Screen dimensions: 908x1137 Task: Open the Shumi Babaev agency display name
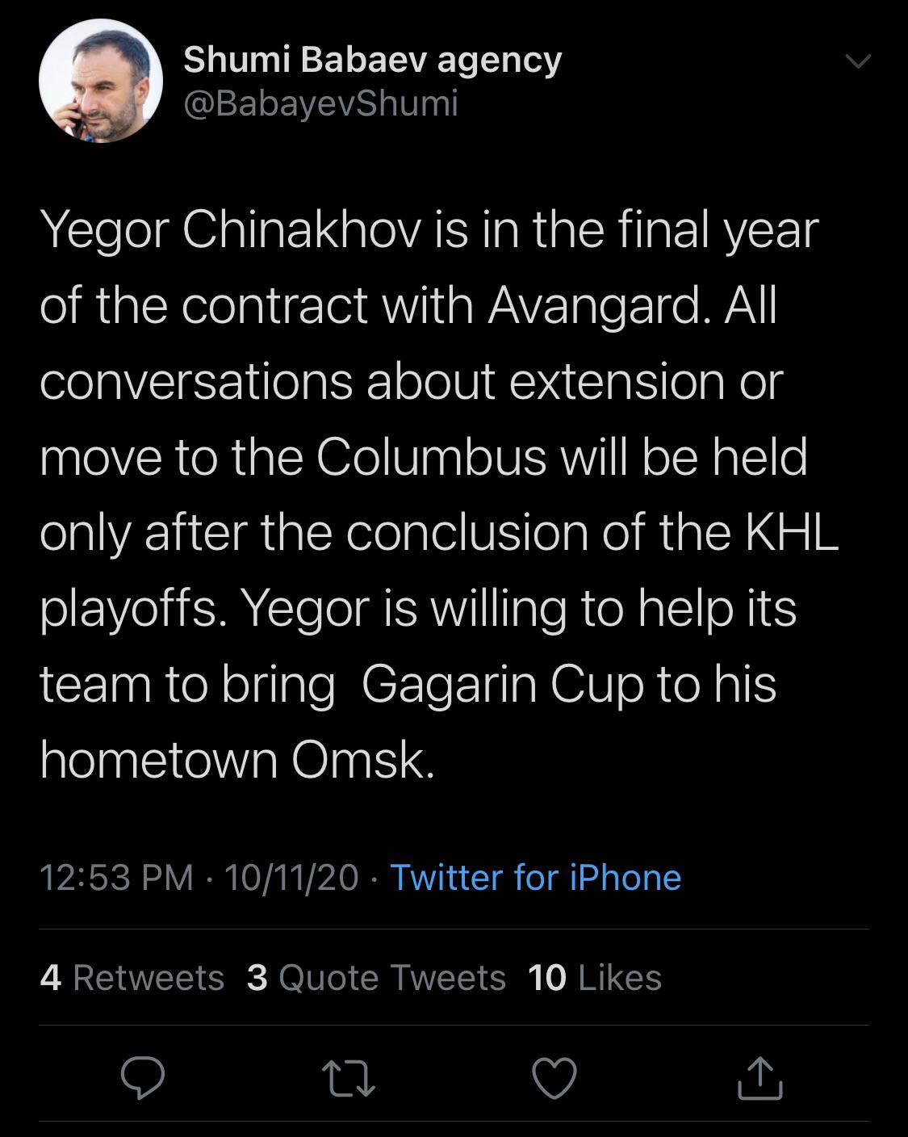[x=373, y=61]
